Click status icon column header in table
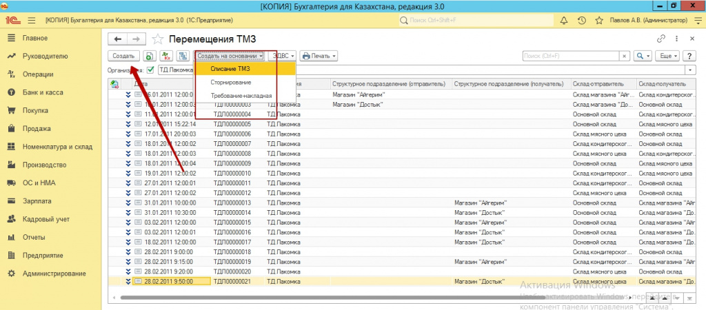The image size is (706, 310). pos(115,84)
